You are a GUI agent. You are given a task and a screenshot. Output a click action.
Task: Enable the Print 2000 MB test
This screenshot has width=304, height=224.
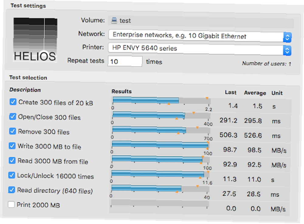pyautogui.click(x=11, y=205)
